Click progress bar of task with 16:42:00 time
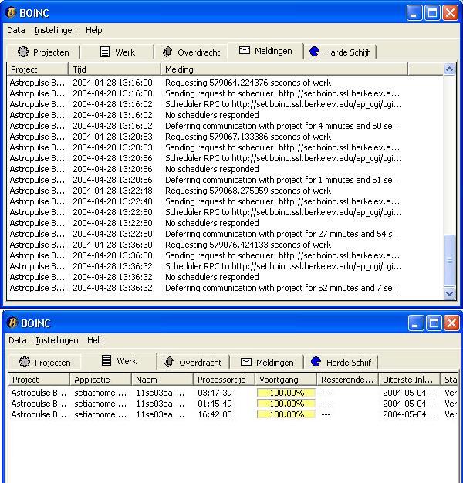Image resolution: width=463 pixels, height=483 pixels. point(286,414)
